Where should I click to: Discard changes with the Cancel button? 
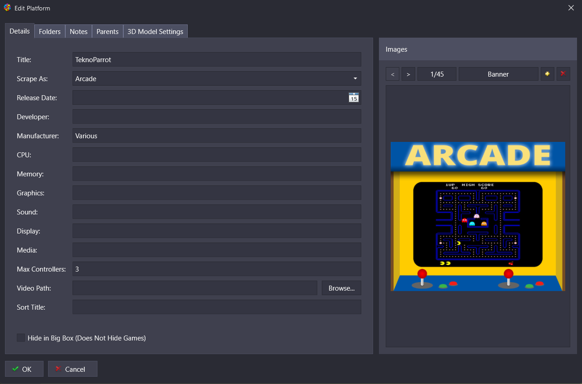click(73, 369)
